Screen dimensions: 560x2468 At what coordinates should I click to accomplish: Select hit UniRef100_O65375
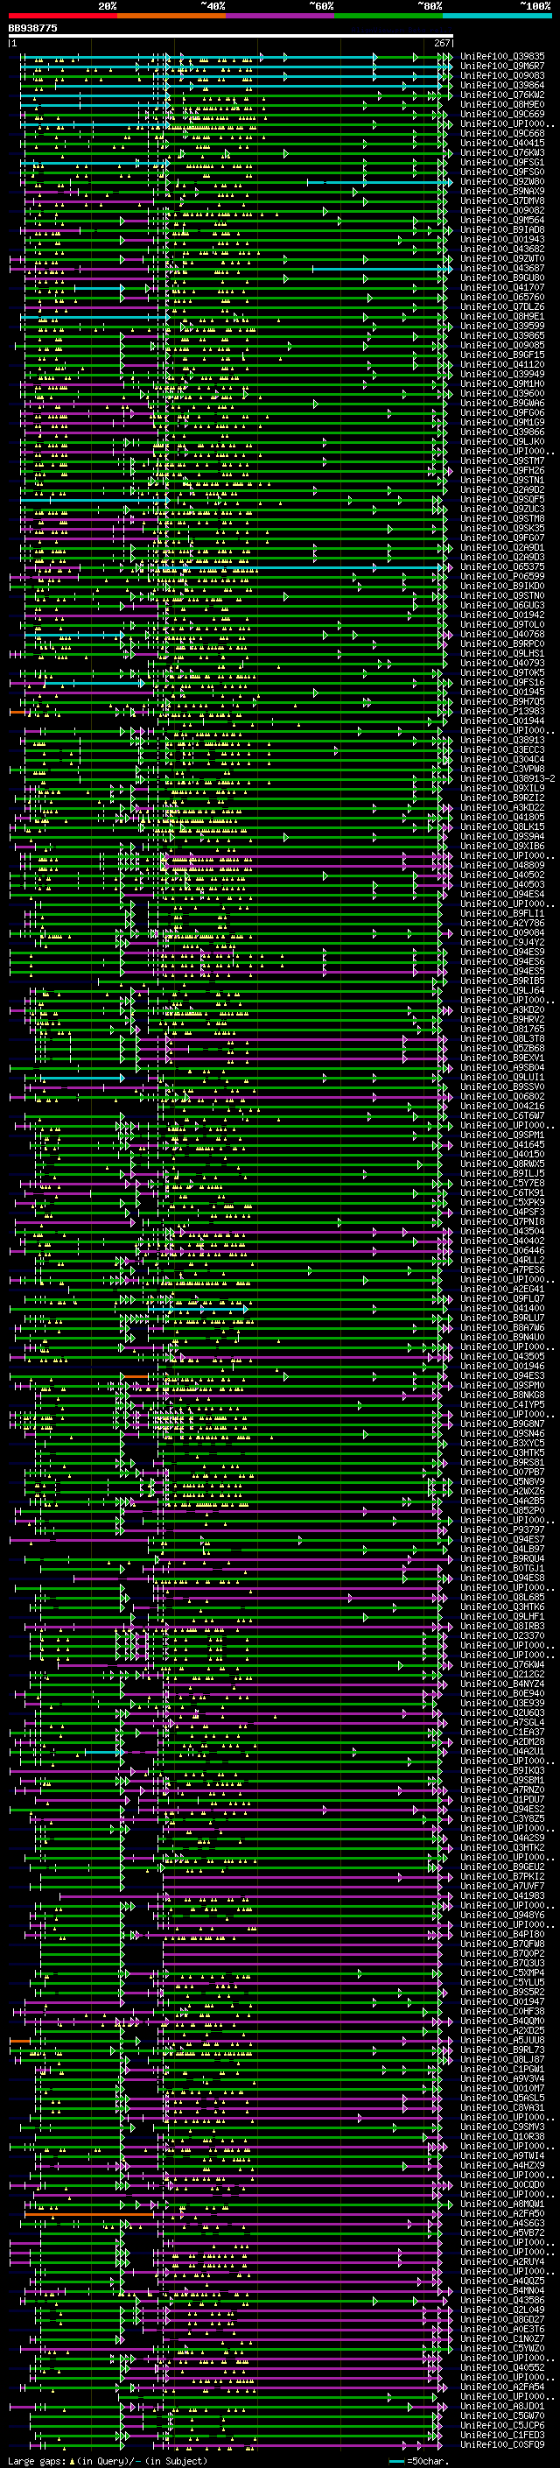[x=502, y=566]
